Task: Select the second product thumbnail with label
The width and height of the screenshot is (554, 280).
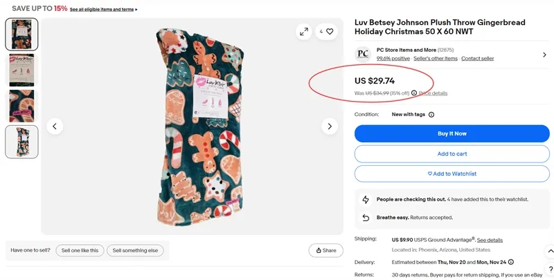Action: [21, 70]
